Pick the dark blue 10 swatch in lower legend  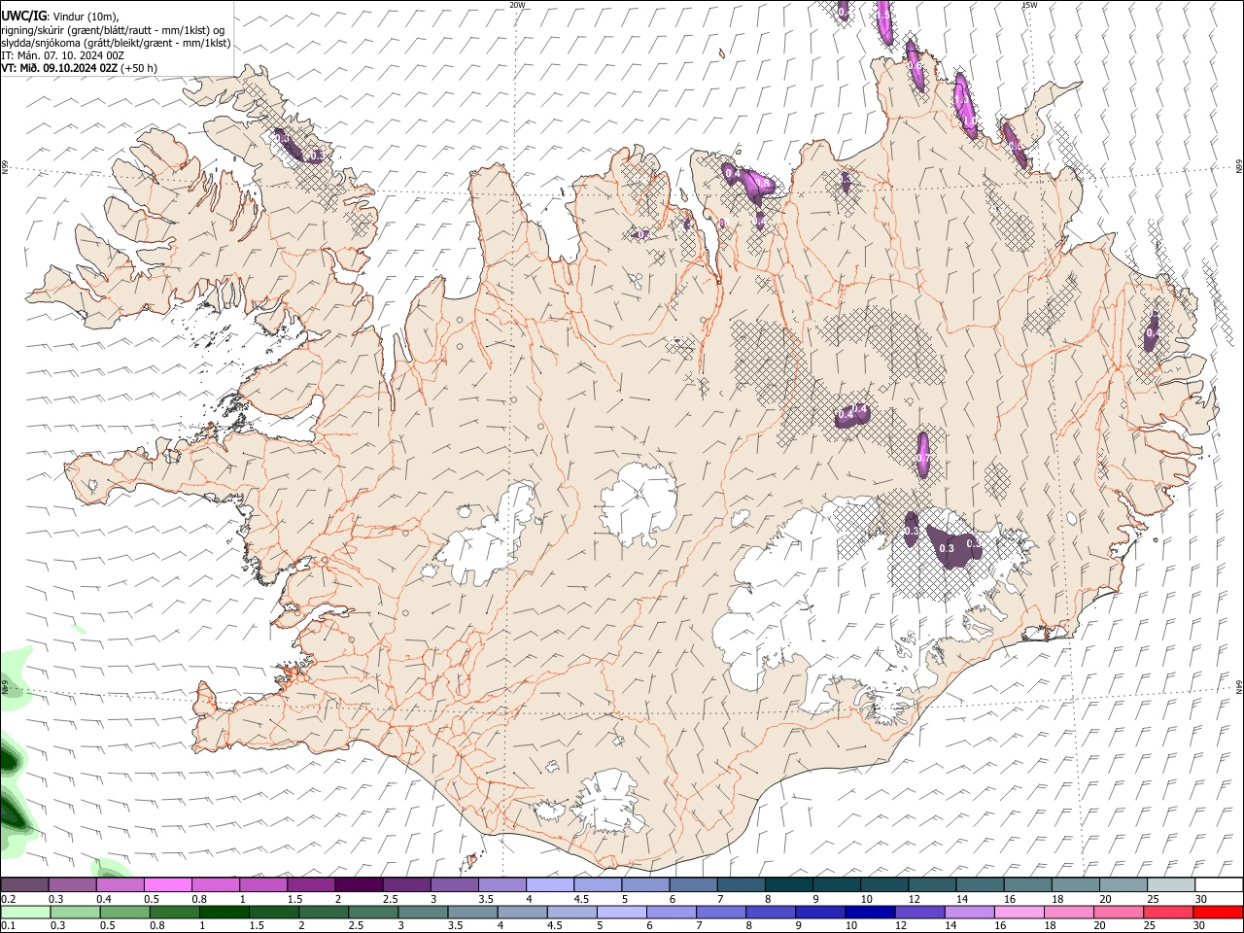[x=869, y=912]
